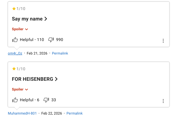
Task: Visit MuhammedH-801 user profile
Action: pyautogui.click(x=22, y=113)
